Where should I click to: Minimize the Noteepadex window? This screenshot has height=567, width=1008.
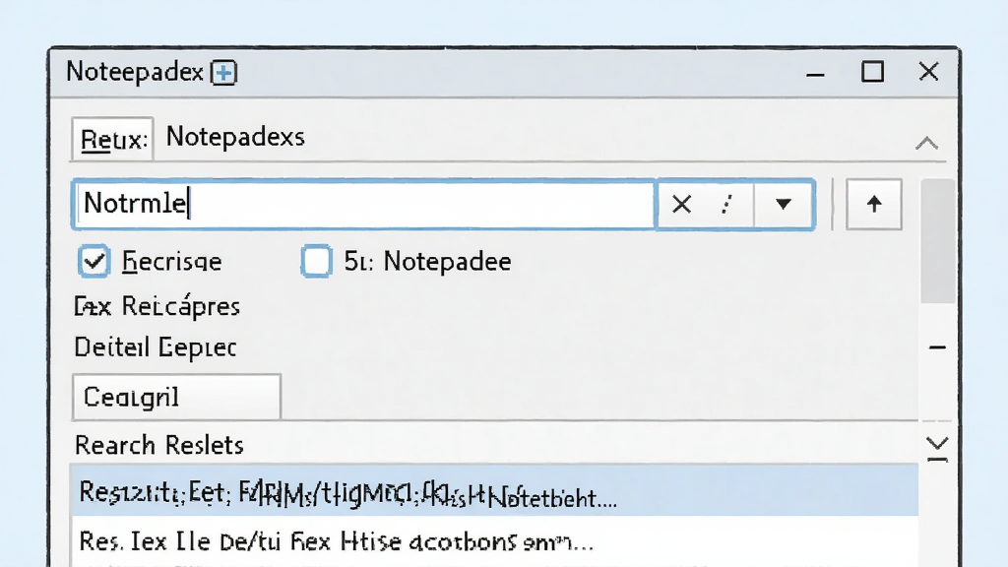(x=815, y=73)
